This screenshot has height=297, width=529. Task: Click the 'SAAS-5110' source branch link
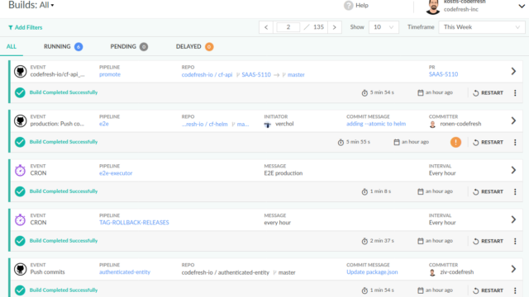pos(256,74)
